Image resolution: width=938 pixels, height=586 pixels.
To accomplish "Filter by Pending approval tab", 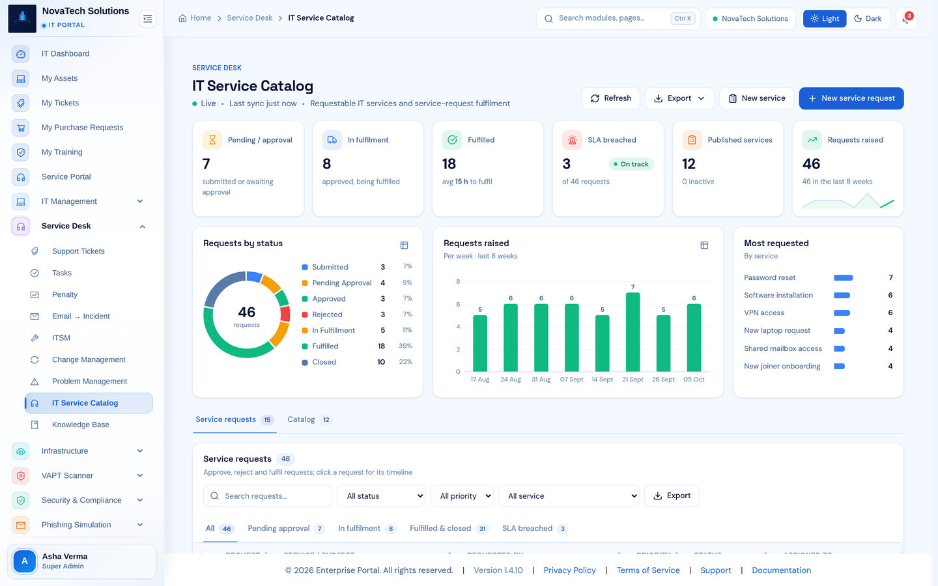I will (286, 529).
